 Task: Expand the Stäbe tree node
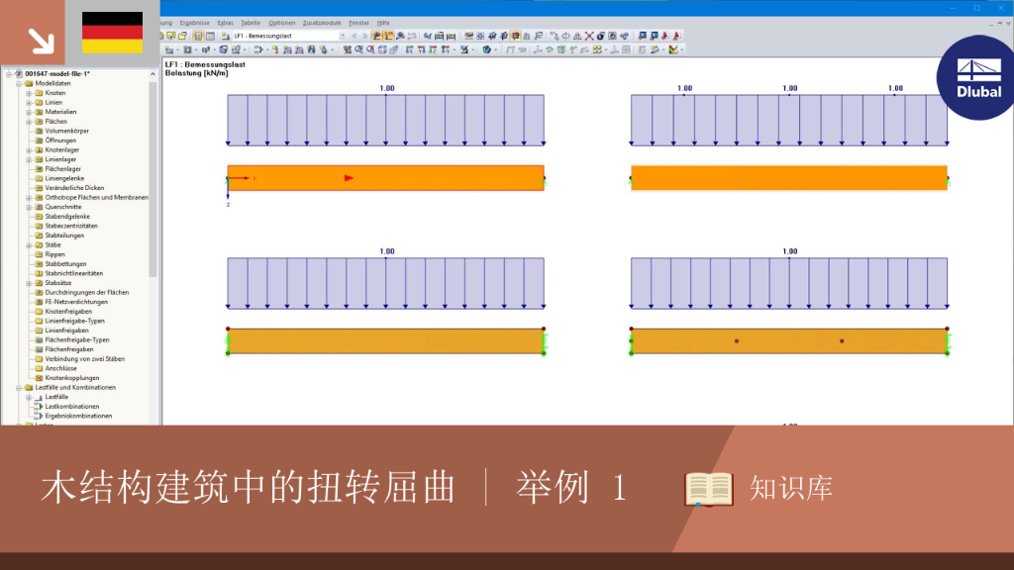tap(29, 245)
